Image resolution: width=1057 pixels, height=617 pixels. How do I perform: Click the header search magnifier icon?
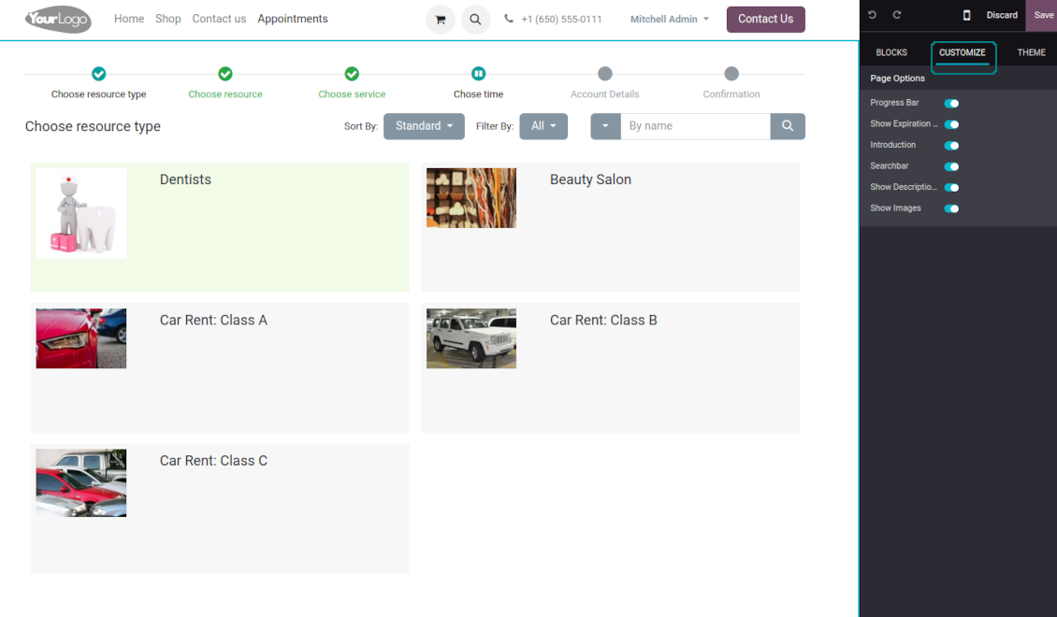tap(475, 20)
